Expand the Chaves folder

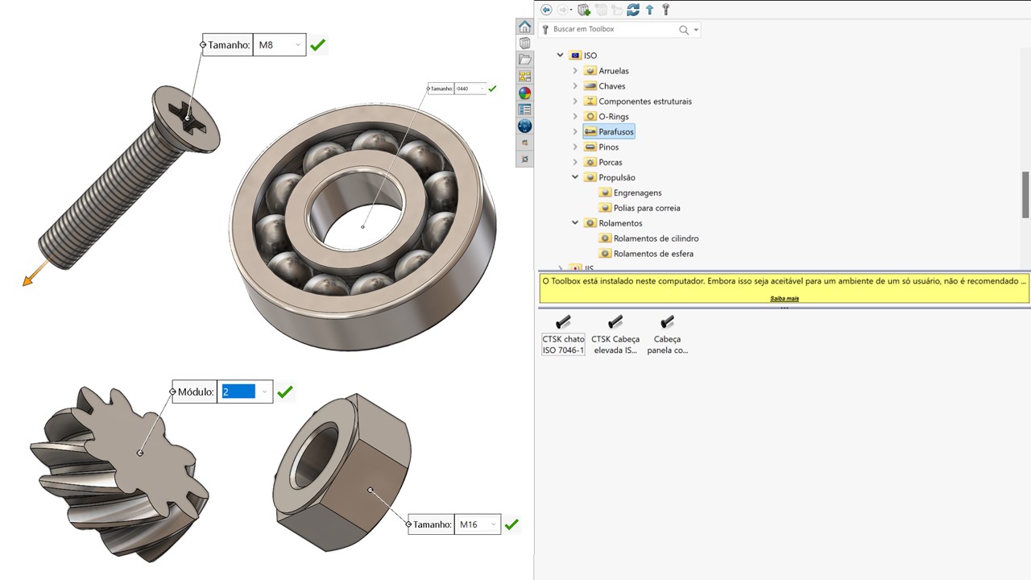(x=575, y=86)
